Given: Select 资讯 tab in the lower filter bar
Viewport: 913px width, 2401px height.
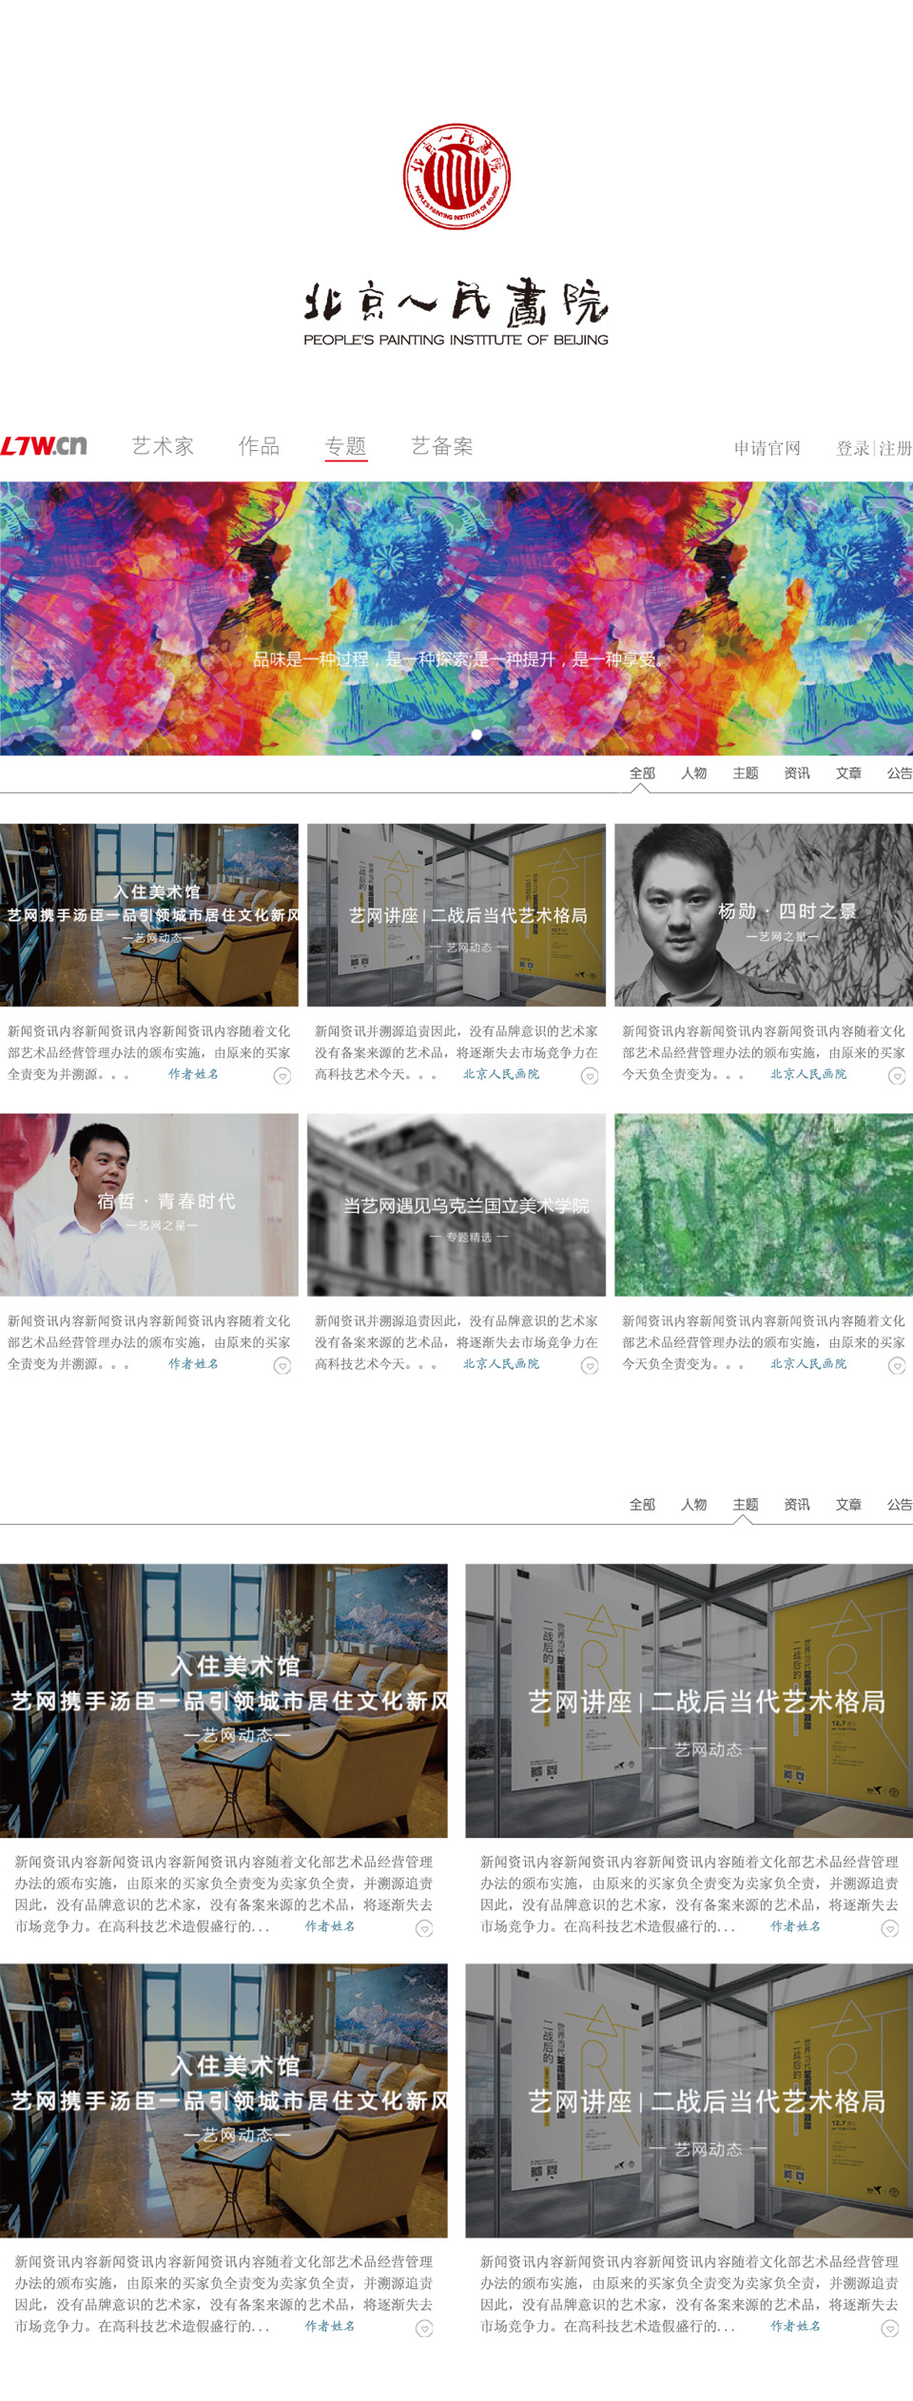Looking at the screenshot, I should tap(797, 1504).
